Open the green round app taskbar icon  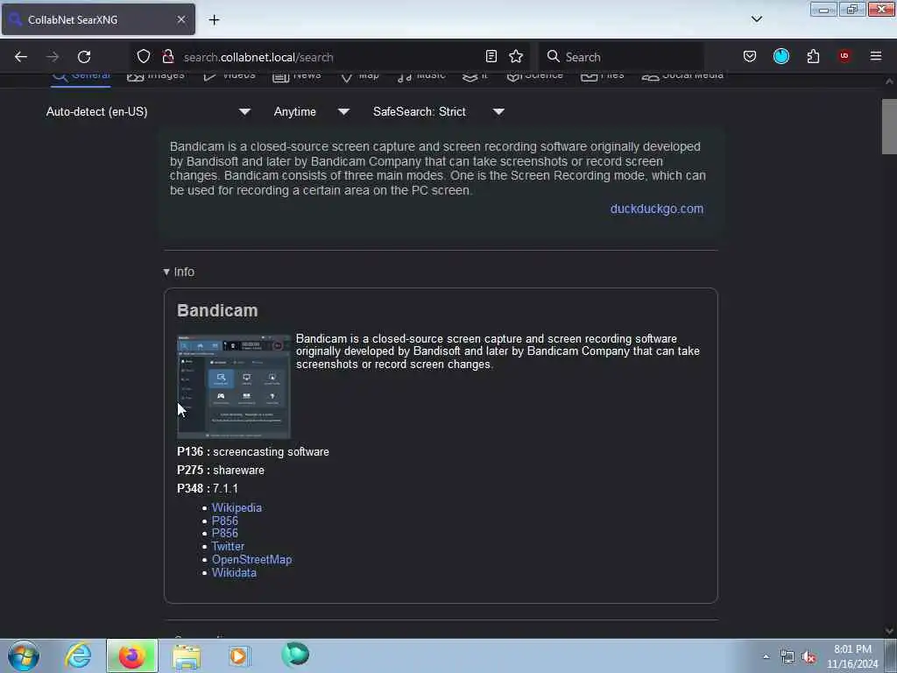(295, 655)
